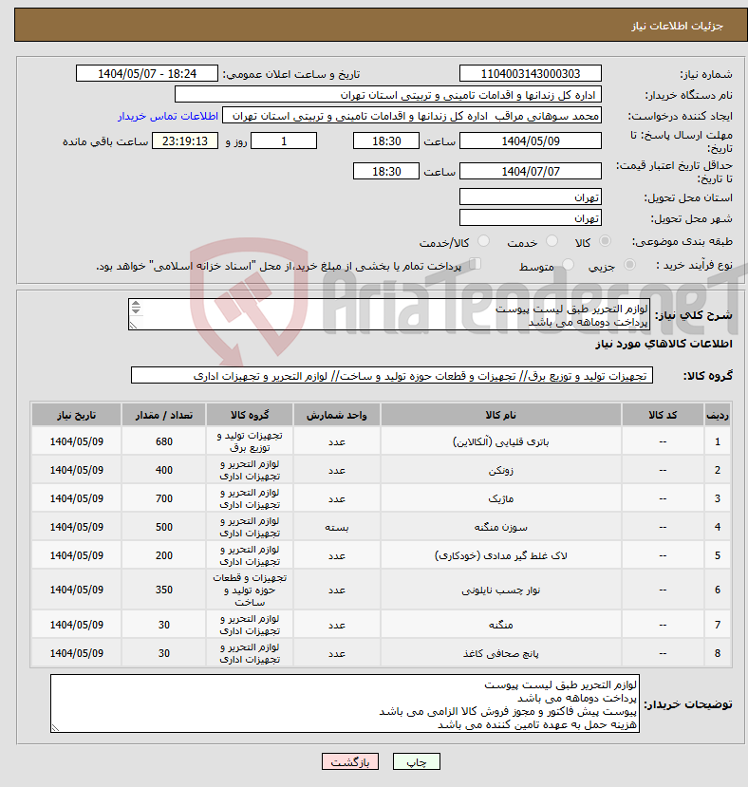Click the نام کالا column header
Viewport: 748px width, 787px height.
(500, 415)
